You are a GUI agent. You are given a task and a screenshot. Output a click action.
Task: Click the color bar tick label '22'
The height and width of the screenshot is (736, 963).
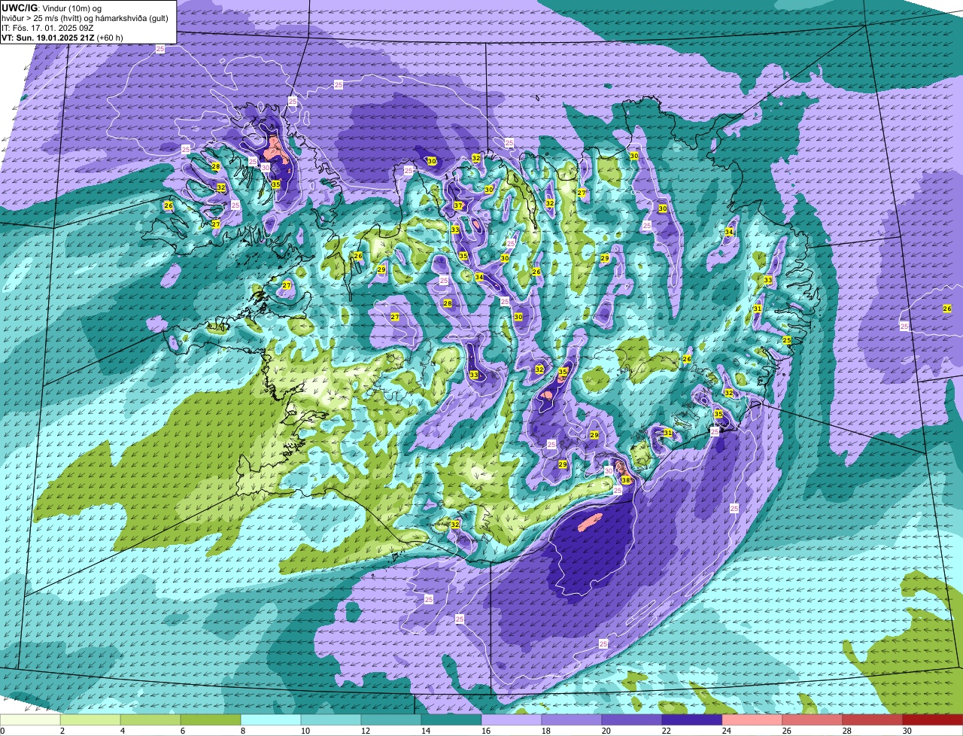[x=667, y=731]
